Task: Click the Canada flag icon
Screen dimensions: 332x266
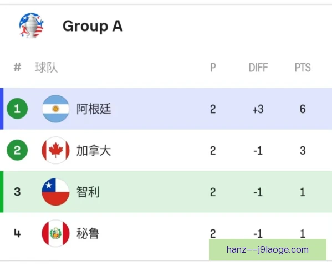Action: click(x=55, y=150)
